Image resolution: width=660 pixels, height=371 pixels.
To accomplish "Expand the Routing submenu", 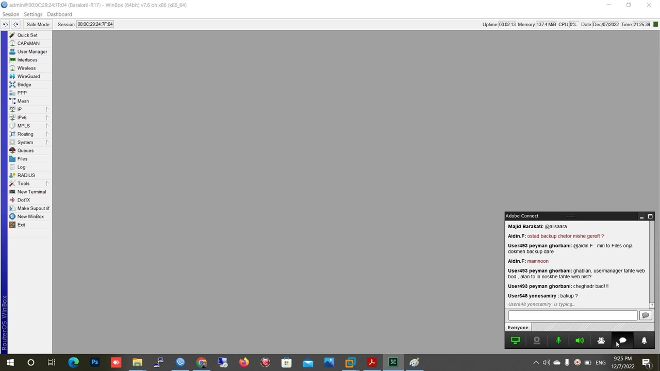I will 25,134.
